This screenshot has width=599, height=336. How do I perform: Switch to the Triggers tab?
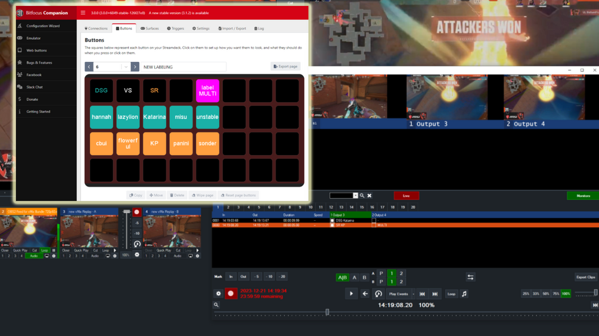175,28
